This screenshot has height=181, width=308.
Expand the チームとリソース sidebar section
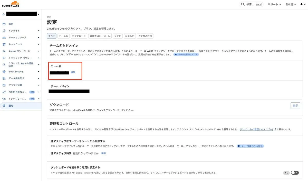pyautogui.click(x=38, y=37)
